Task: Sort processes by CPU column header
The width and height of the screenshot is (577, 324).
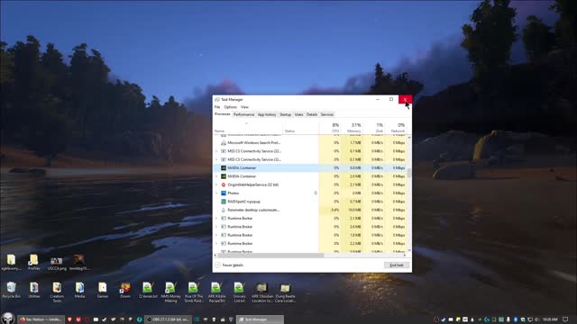Action: point(330,128)
